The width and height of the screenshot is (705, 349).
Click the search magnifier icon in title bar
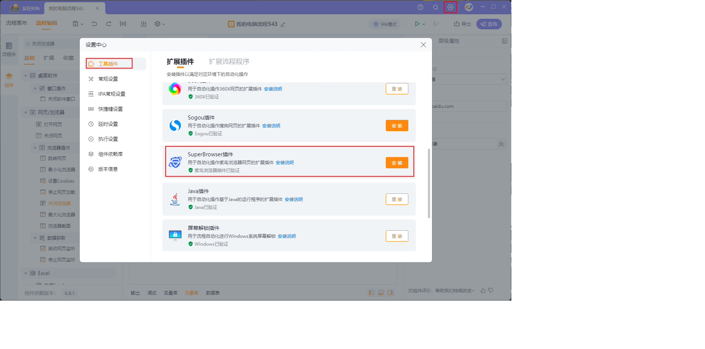coord(435,7)
